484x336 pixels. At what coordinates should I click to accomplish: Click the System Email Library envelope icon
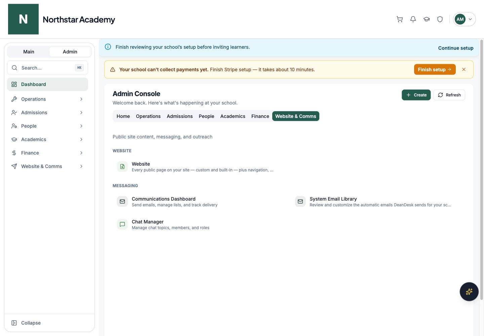[300, 202]
